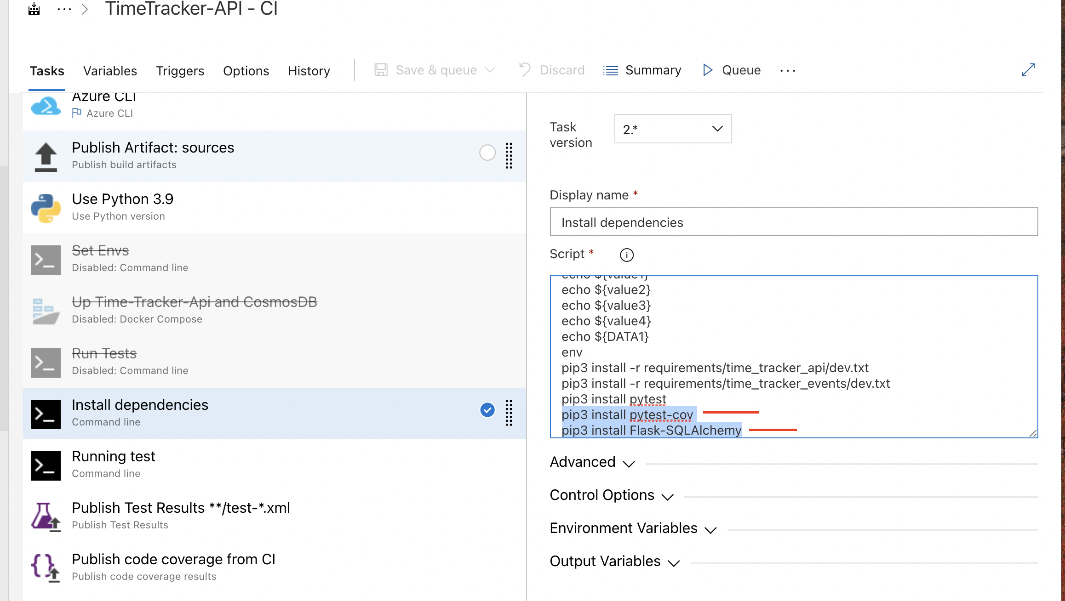Click the pipeline icon in the breadcrumb
This screenshot has width=1065, height=601.
point(34,9)
